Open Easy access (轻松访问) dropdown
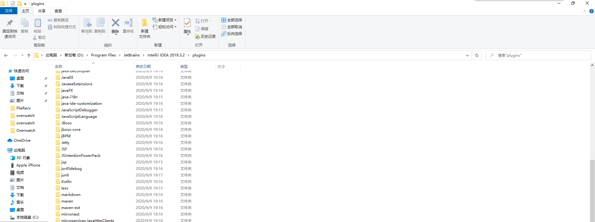Screen dimensions: 595x222 pos(164,27)
